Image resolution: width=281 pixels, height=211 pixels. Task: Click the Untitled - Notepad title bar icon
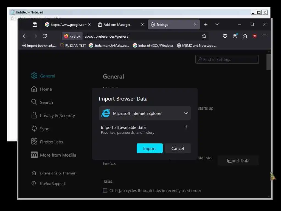[13, 12]
